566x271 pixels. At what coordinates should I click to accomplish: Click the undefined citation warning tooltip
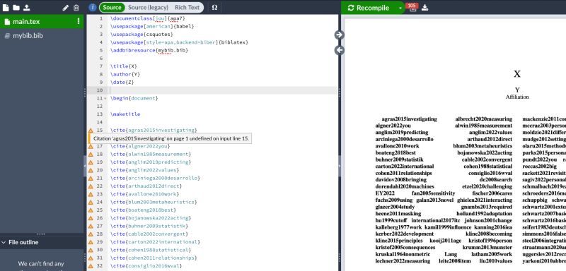[171, 138]
